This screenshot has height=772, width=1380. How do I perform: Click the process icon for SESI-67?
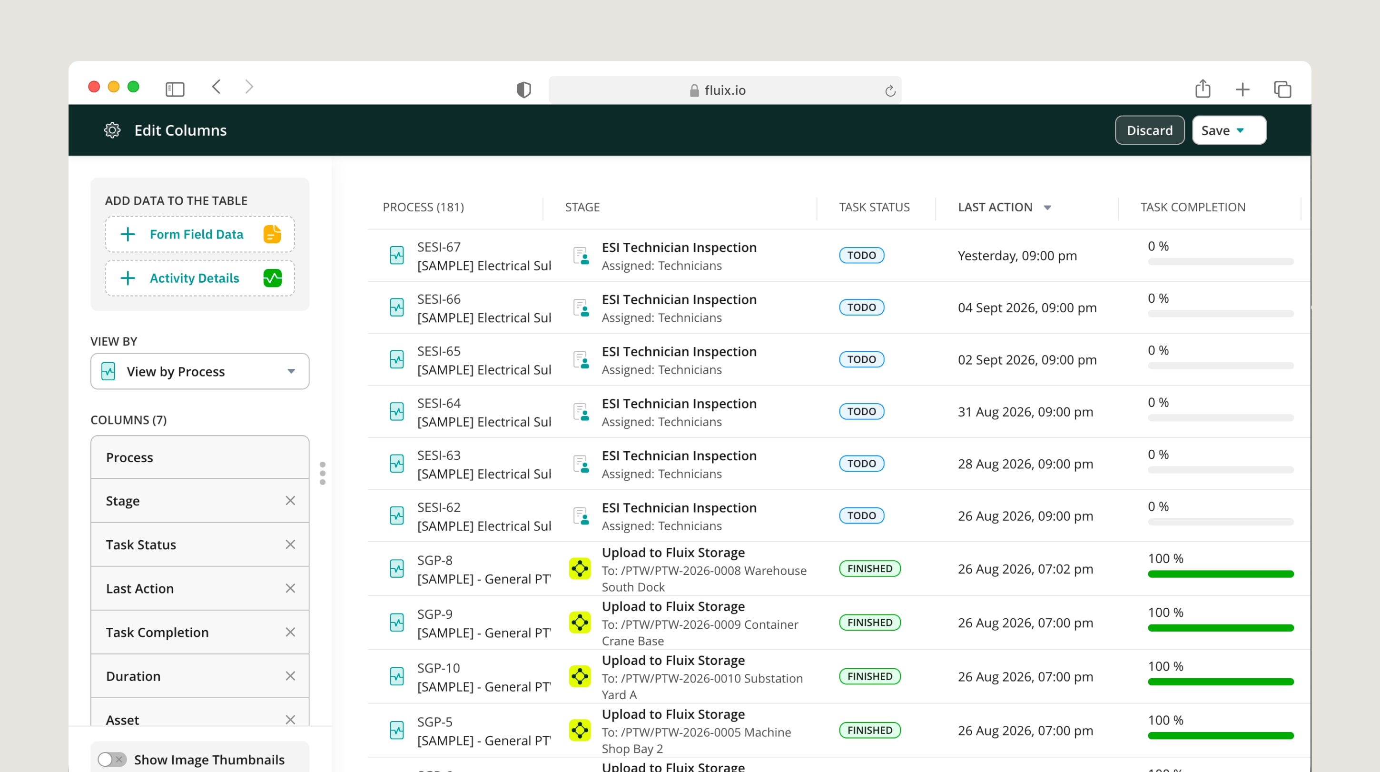[x=396, y=256]
